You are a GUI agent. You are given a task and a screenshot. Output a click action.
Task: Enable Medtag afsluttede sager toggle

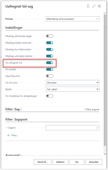49,36
